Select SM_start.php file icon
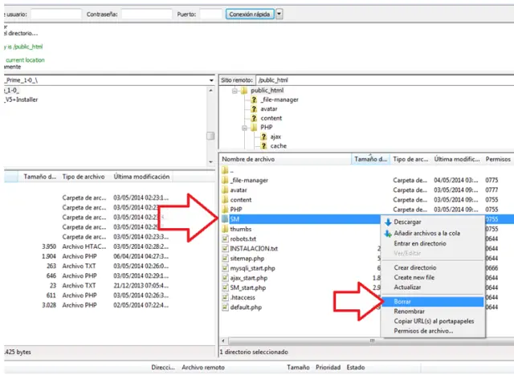The height and width of the screenshot is (375, 514). tap(225, 287)
